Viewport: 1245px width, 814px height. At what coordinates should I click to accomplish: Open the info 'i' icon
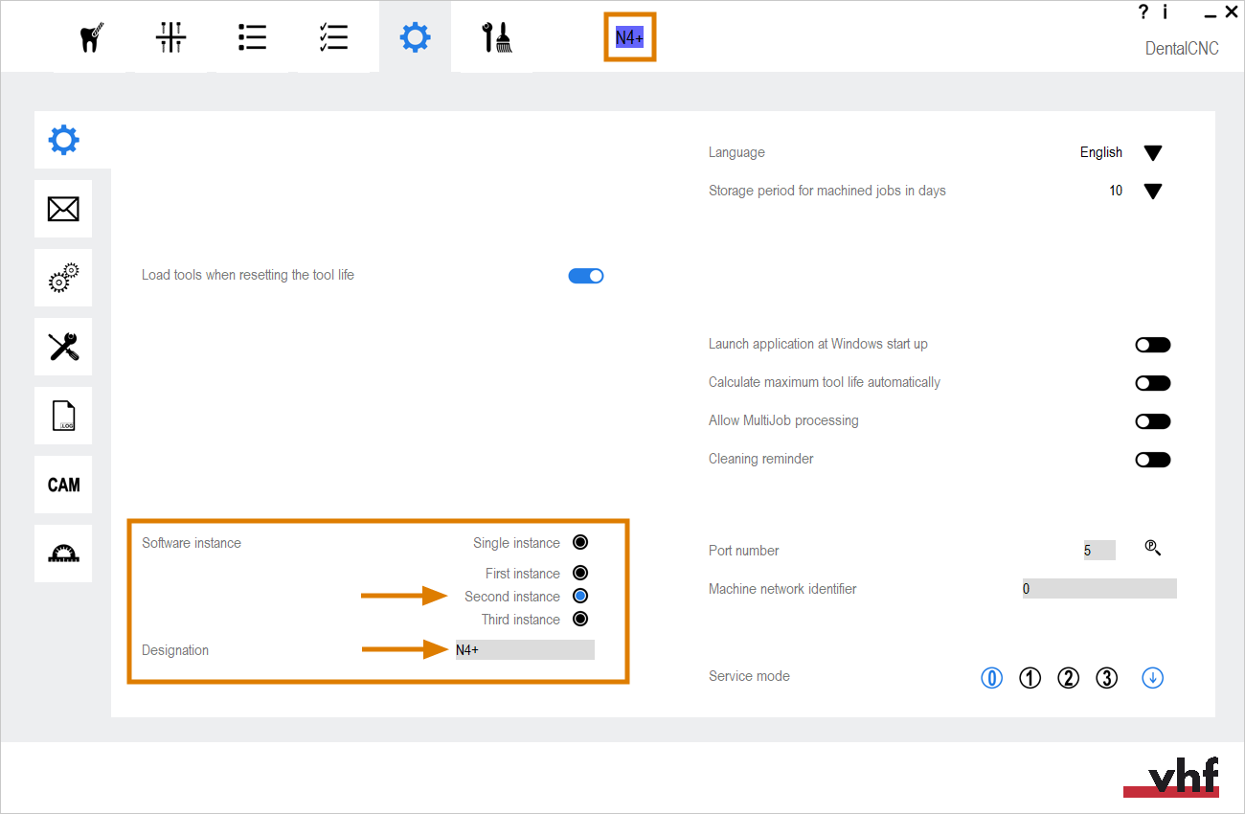[1166, 11]
